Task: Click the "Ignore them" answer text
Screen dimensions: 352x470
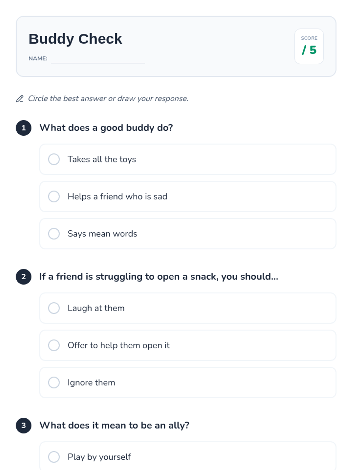Action: [91, 382]
